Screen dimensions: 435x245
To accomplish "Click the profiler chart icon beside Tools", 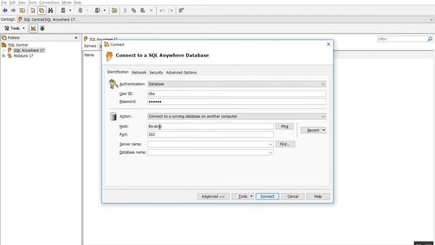I will [x=33, y=29].
